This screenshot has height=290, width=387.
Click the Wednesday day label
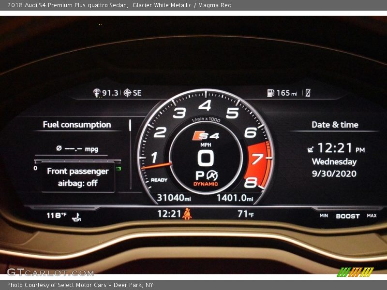334,162
